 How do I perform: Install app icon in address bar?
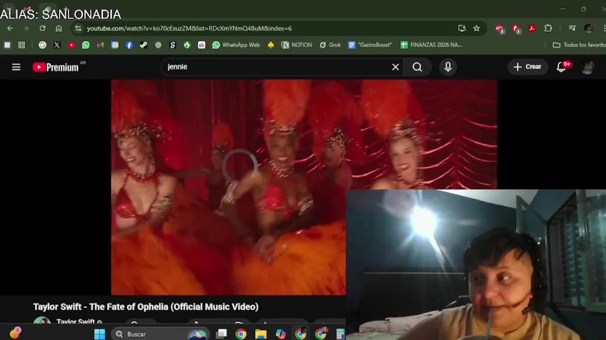coord(462,28)
